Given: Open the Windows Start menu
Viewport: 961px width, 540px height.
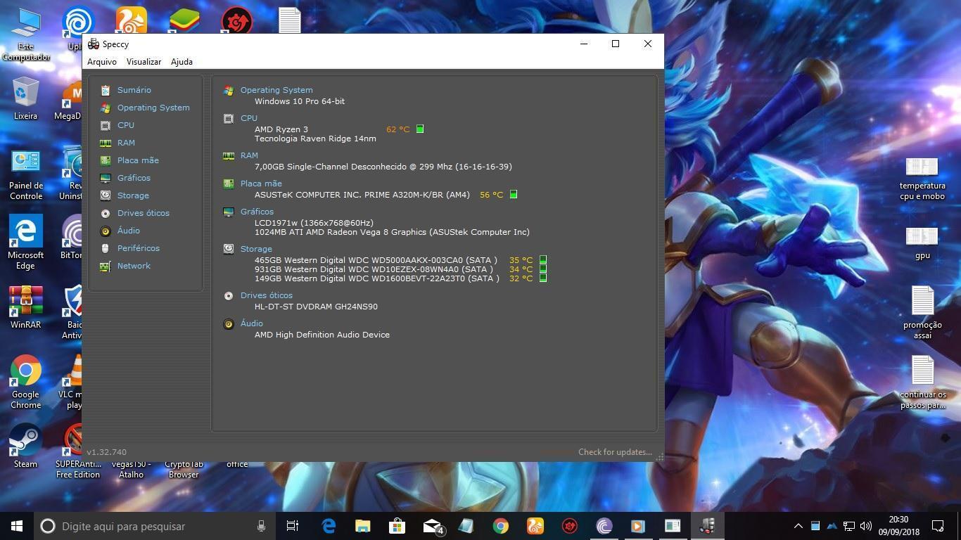Looking at the screenshot, I should click(x=17, y=526).
